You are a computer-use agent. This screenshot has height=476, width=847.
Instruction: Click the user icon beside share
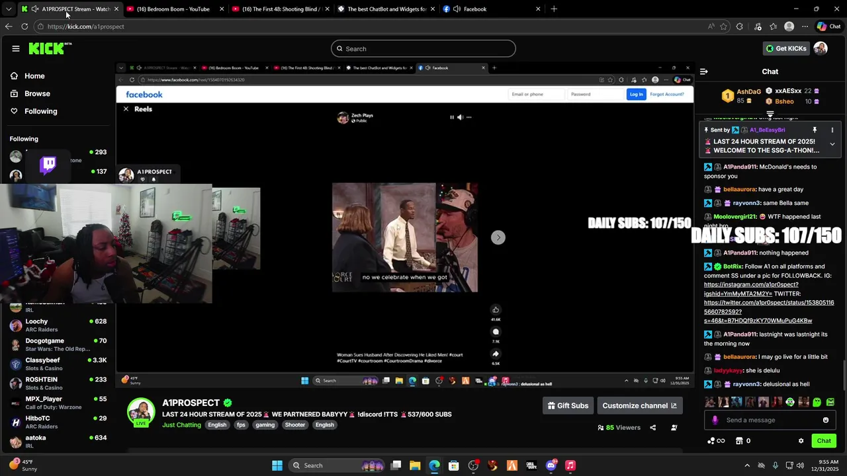tap(674, 428)
